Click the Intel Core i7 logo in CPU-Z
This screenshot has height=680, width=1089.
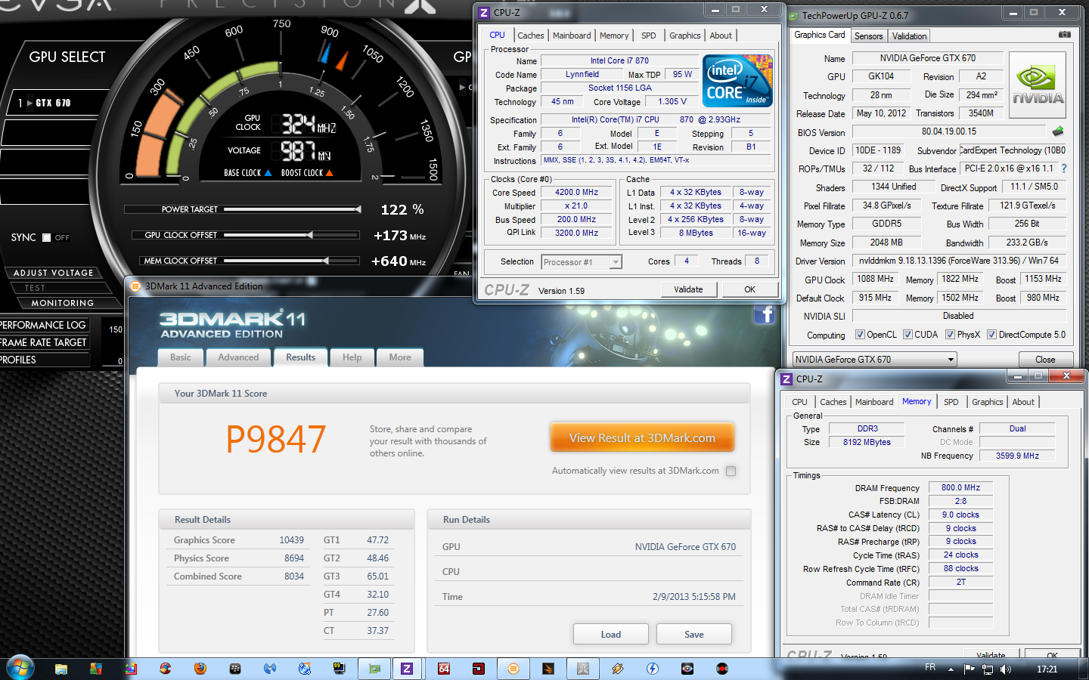tap(737, 80)
